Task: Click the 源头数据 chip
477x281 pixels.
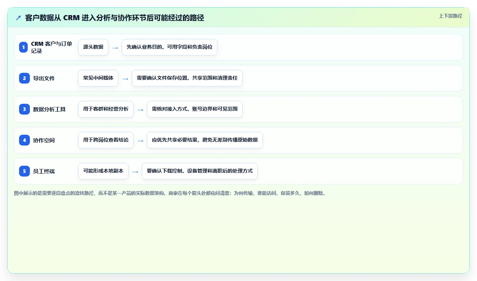Action: 93,47
